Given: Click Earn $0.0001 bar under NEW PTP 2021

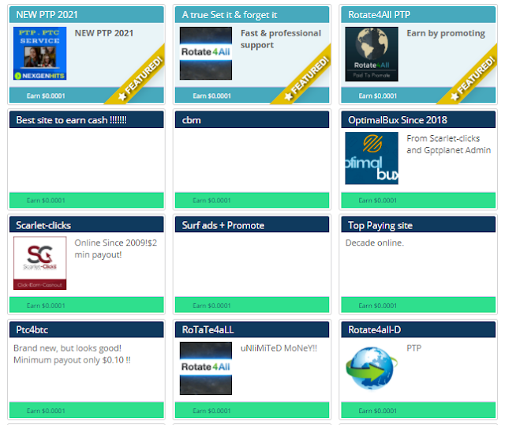Looking at the screenshot, I should point(87,96).
